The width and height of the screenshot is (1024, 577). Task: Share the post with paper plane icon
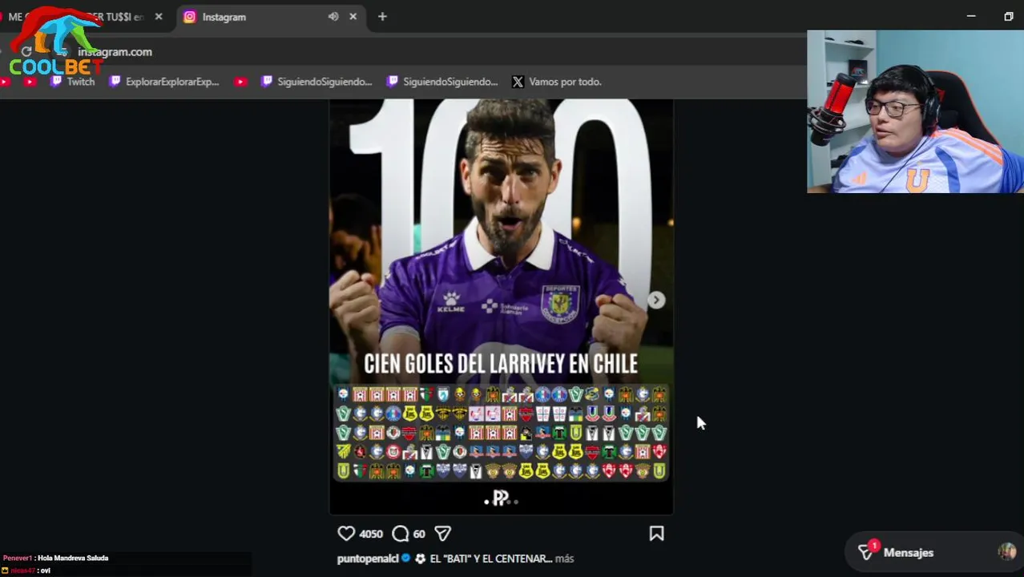443,534
